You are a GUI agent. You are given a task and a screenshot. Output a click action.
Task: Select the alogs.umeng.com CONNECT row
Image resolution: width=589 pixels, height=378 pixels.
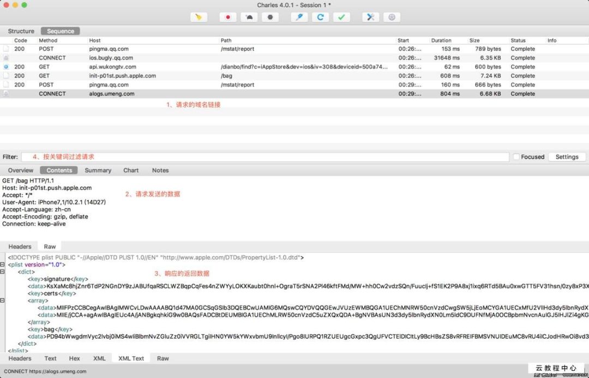[294, 94]
